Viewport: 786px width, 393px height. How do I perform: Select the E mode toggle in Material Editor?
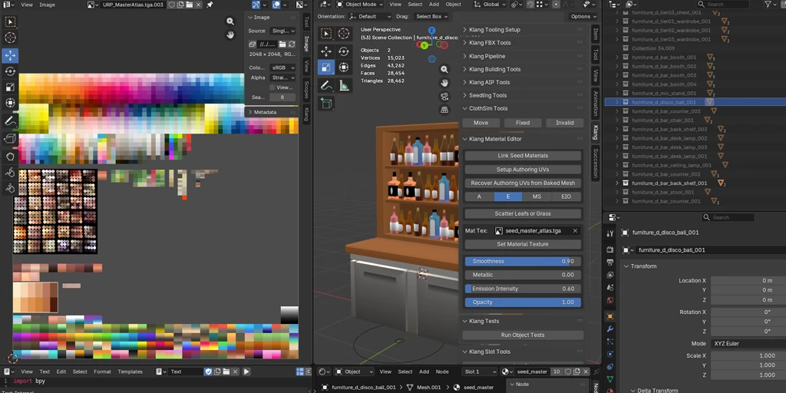point(508,196)
